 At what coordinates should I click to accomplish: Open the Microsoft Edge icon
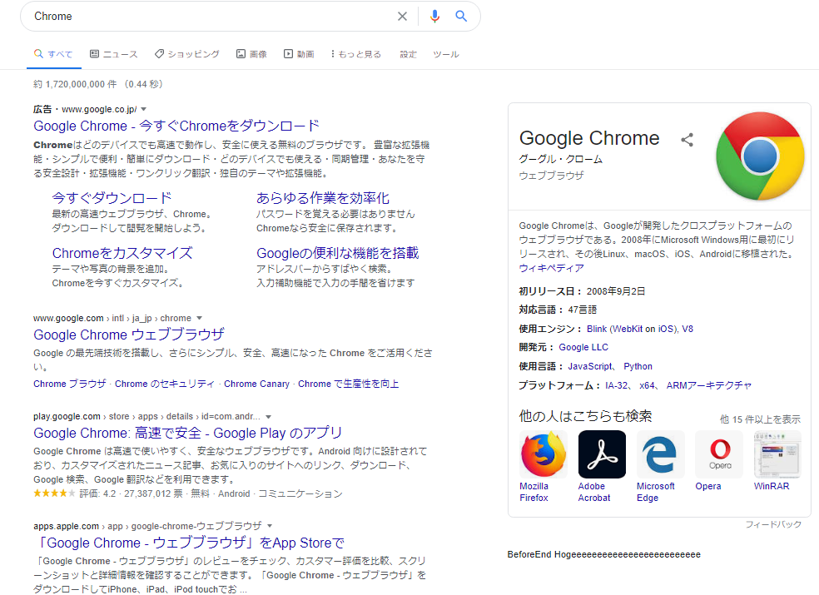tap(660, 454)
